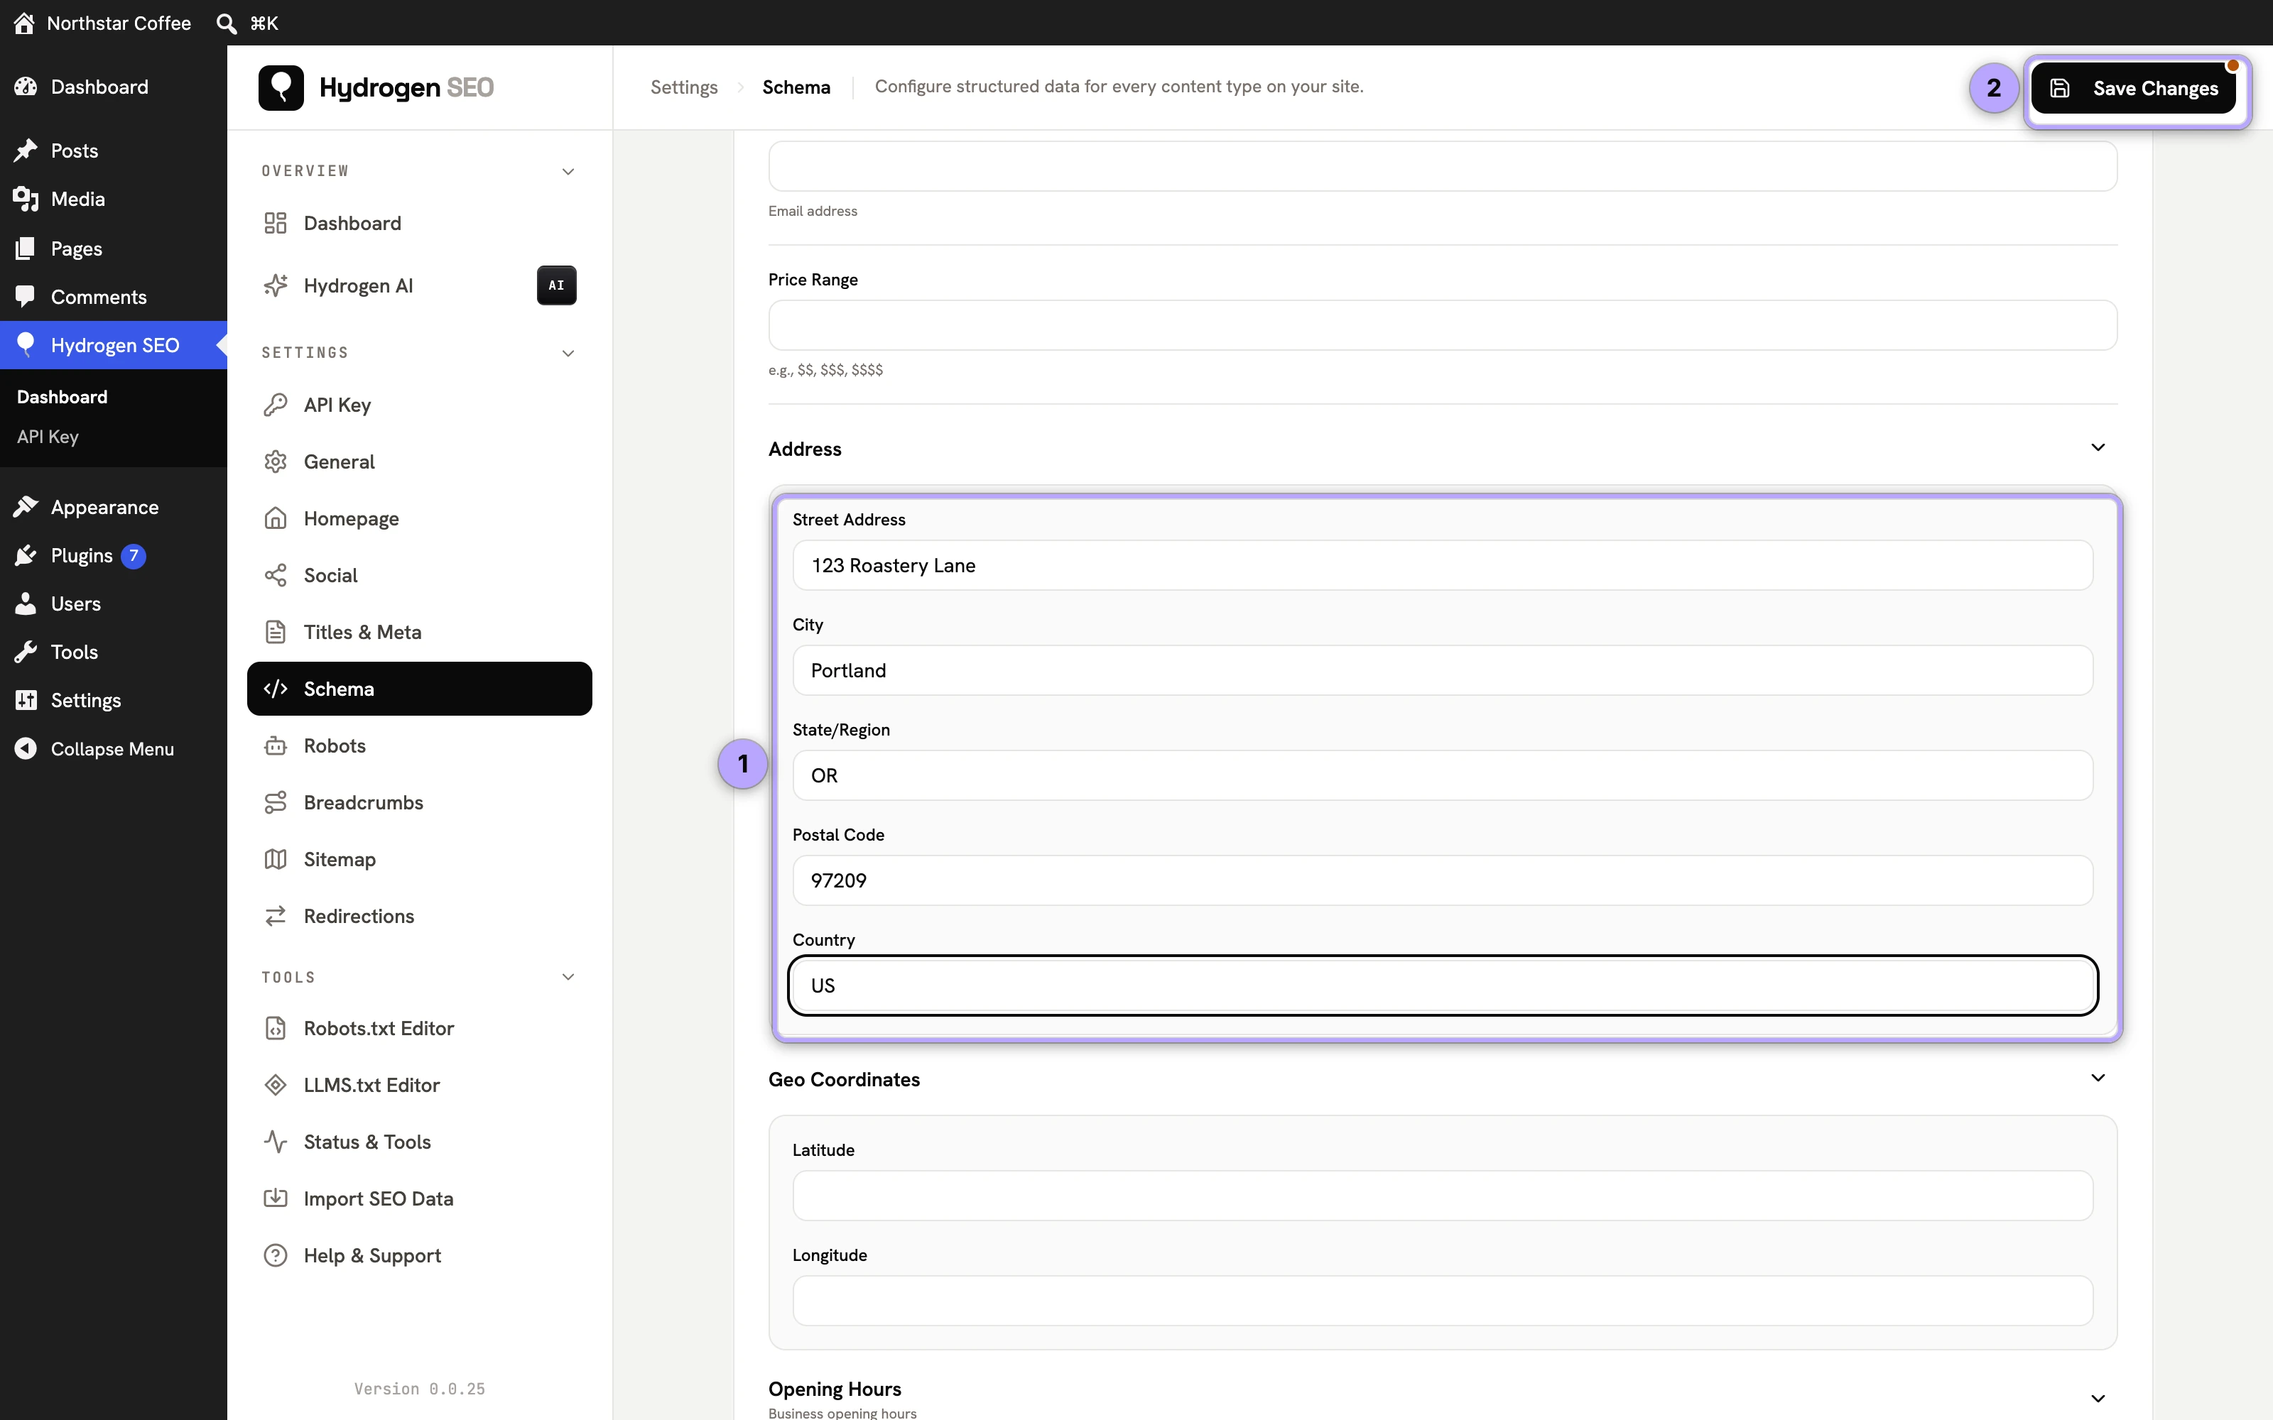Click the General gear icon

275,462
